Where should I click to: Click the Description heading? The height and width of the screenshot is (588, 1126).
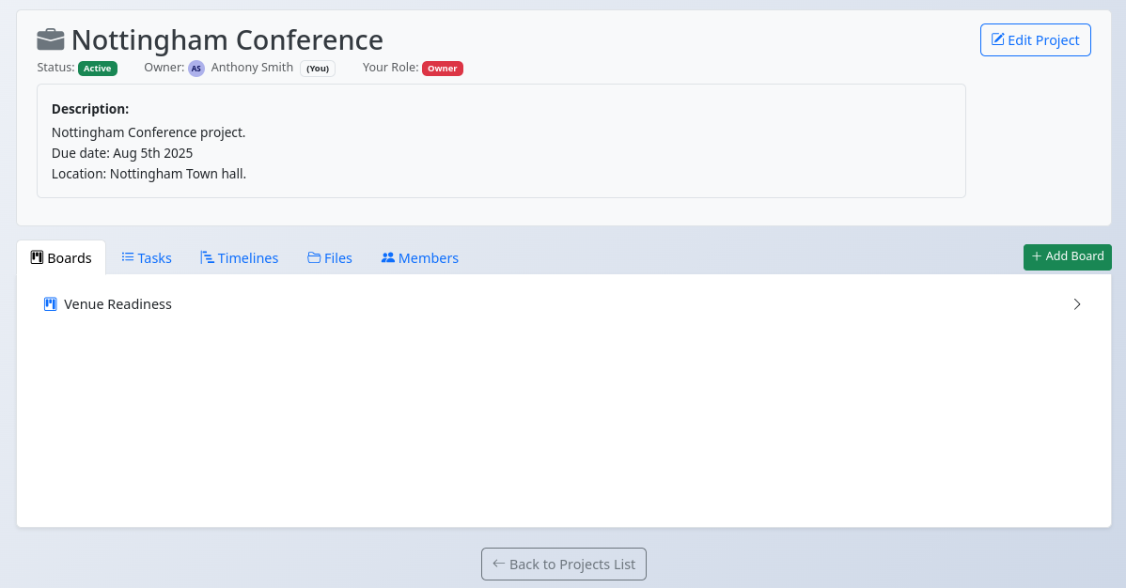(90, 109)
